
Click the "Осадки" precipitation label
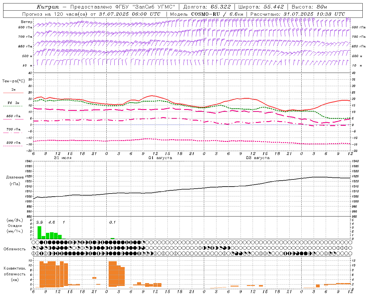point(15,226)
